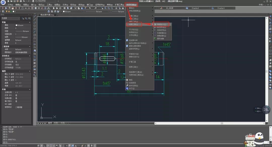
Task: Click the save icon in quick access bar
Action: tap(15, 1)
